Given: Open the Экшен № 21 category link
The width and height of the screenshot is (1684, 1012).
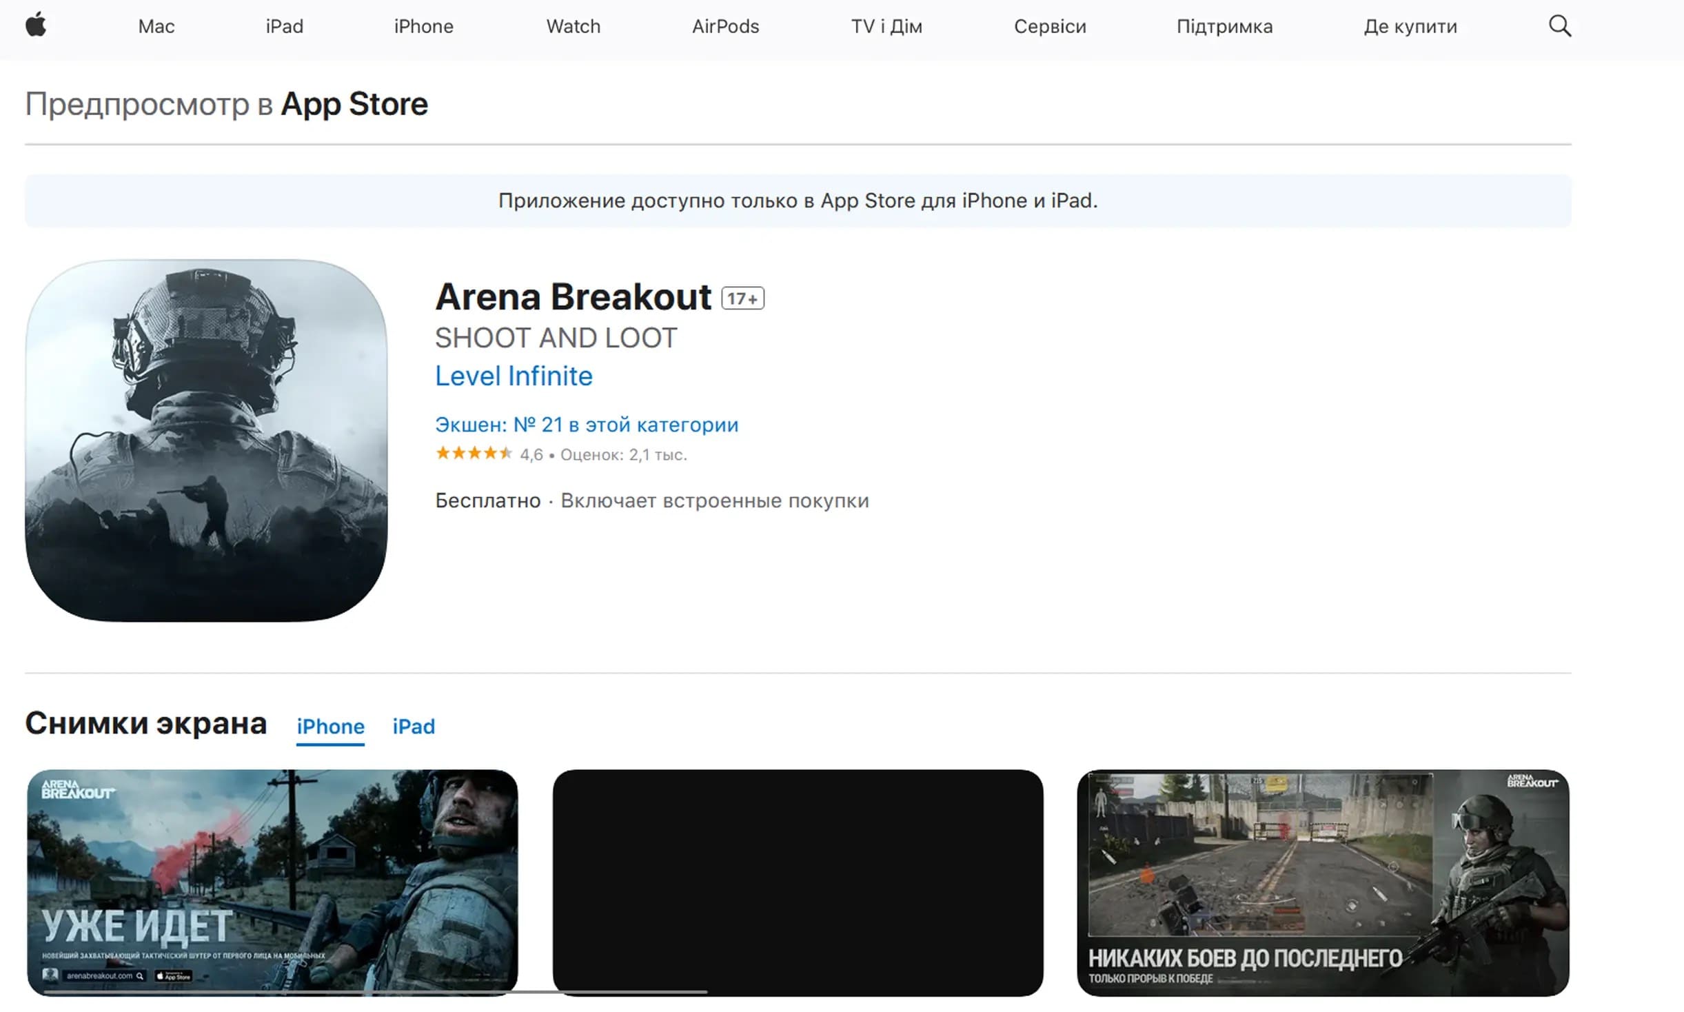Looking at the screenshot, I should 587,425.
